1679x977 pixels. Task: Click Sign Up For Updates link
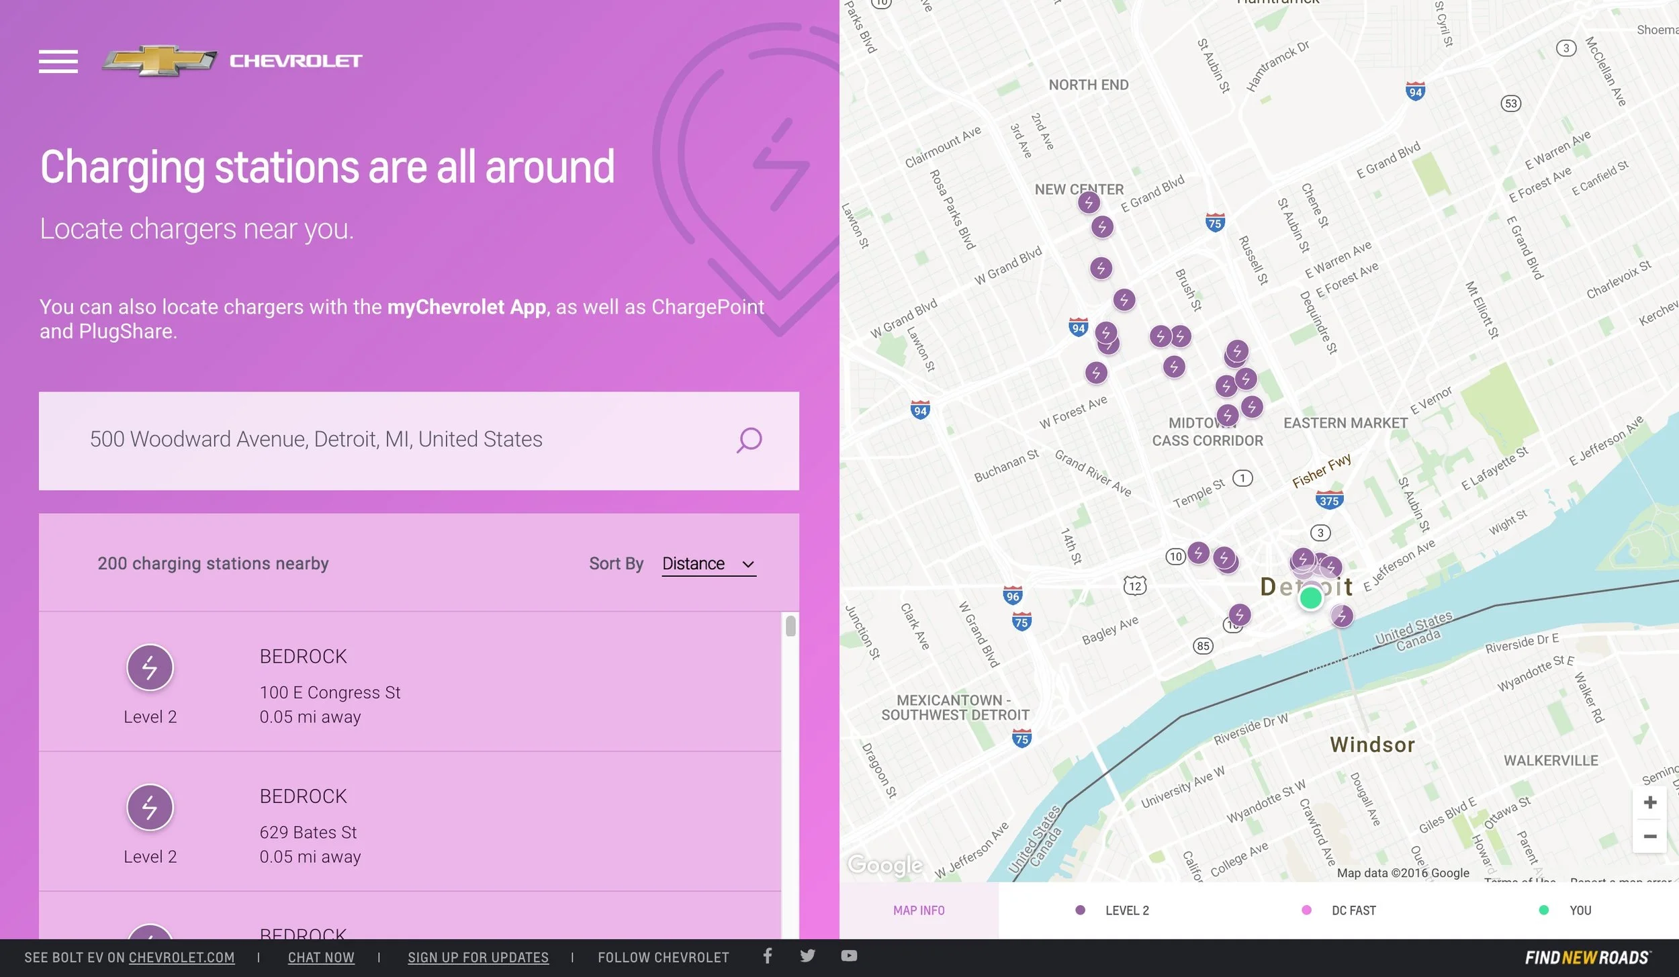pos(478,958)
